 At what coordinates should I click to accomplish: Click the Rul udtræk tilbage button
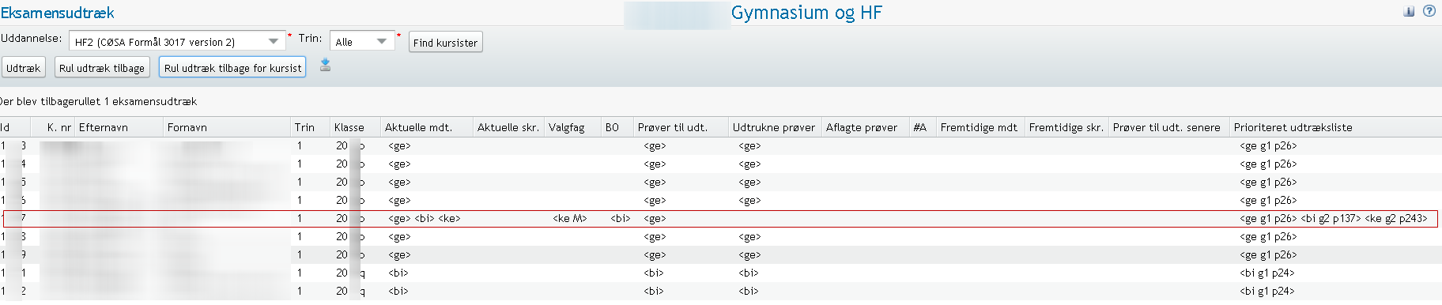pos(102,68)
